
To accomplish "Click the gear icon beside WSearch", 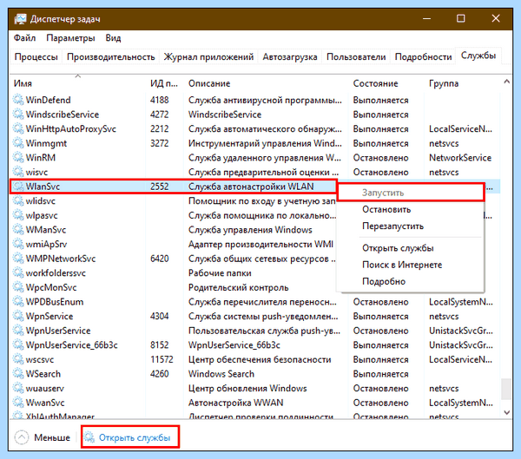I will tap(18, 374).
